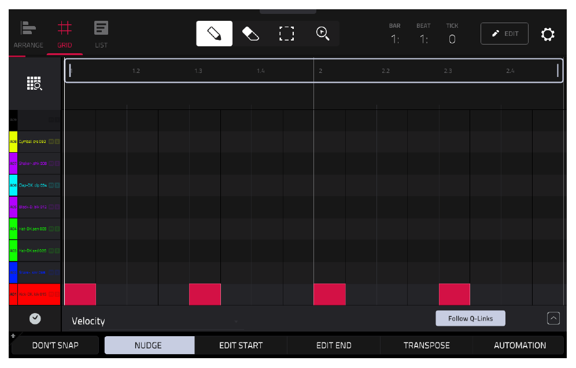Click the 2.4 marker on the timeline ruler
Screen dimensions: 576x368
(510, 71)
